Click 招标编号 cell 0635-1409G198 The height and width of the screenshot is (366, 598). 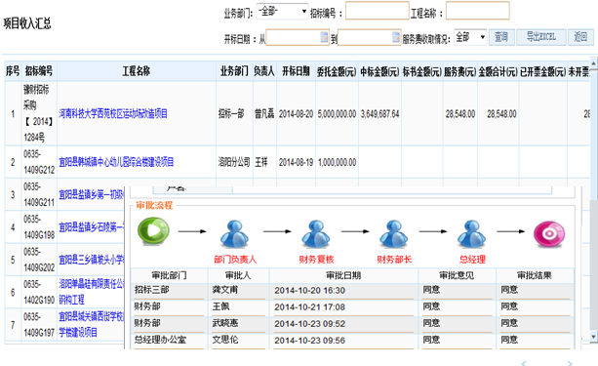(x=39, y=227)
